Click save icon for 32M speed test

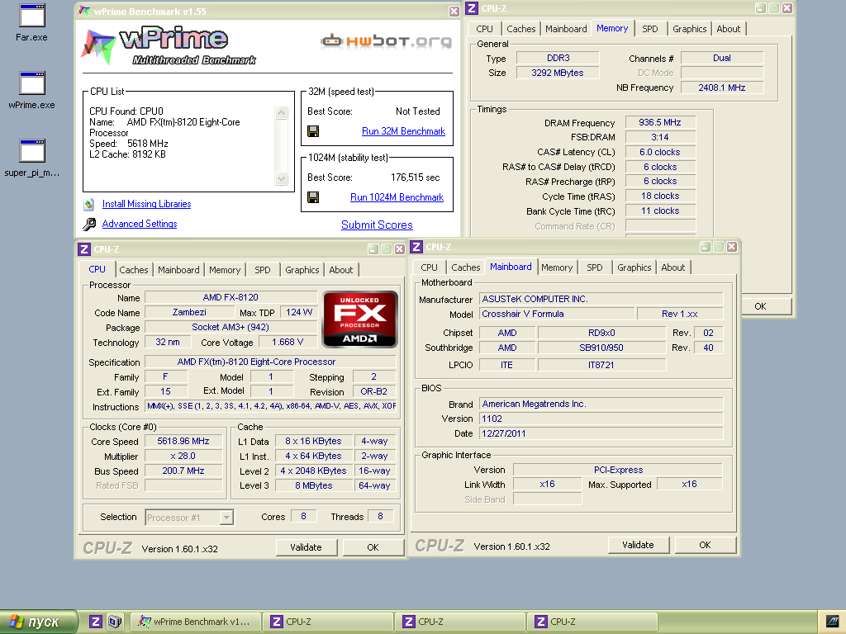pyautogui.click(x=313, y=131)
